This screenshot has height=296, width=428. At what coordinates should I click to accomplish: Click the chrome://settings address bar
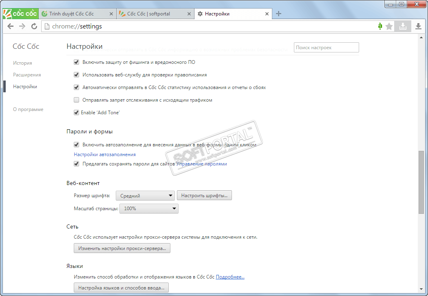[209, 26]
